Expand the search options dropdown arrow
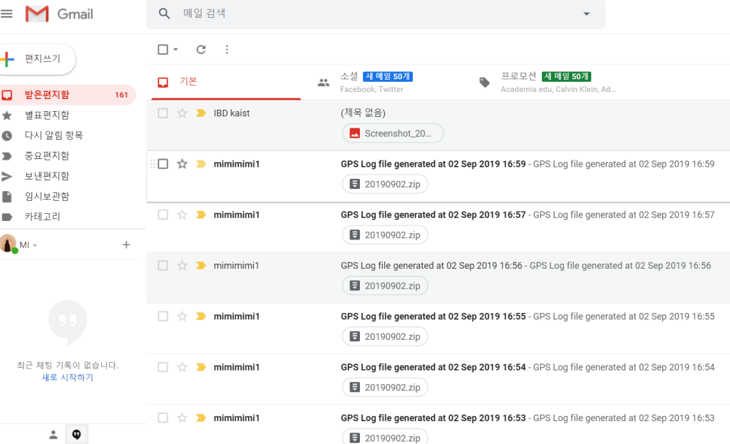Image resolution: width=730 pixels, height=444 pixels. coord(587,14)
